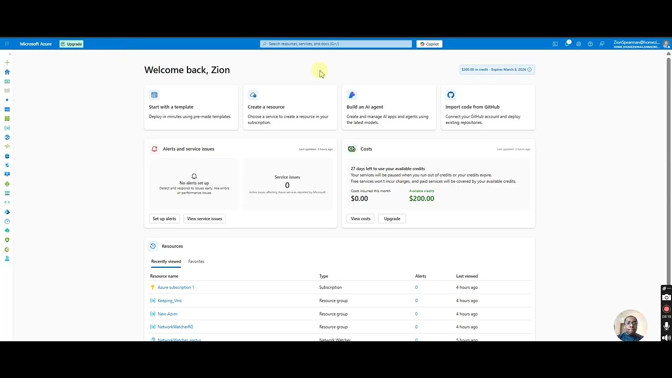Expand the left sidebar with the double chevron

(9, 54)
